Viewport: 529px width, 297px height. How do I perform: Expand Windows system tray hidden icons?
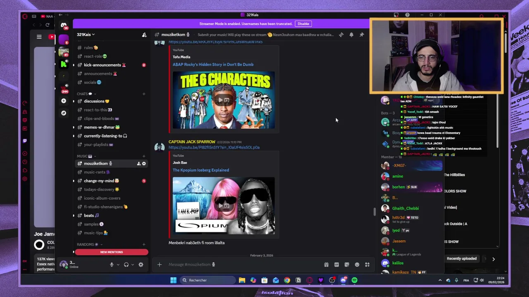pos(440,280)
